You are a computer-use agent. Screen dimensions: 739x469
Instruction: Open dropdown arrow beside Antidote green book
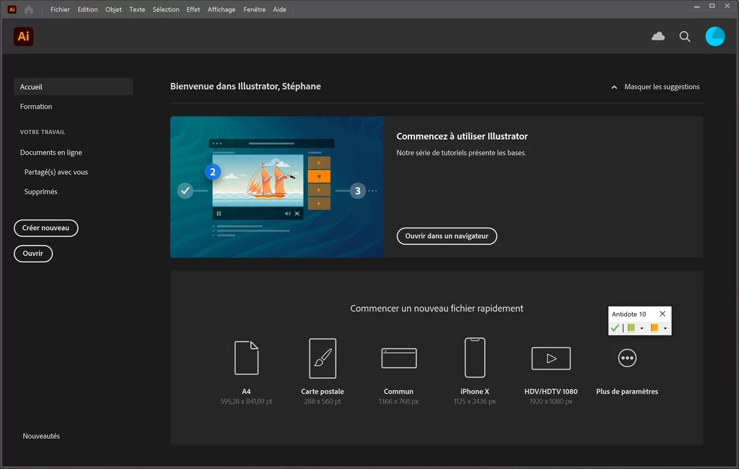[x=642, y=329]
